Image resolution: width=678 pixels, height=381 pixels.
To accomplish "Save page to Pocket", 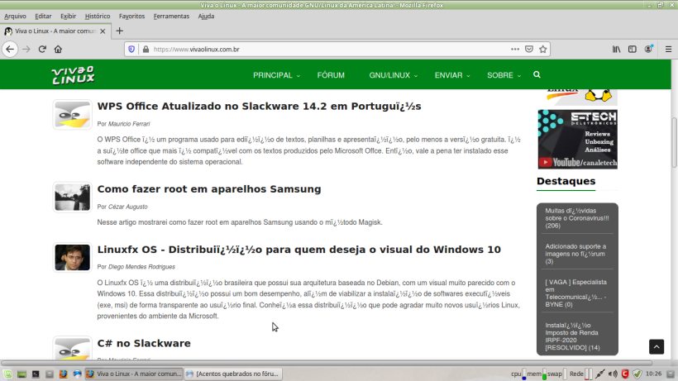I will (x=529, y=50).
